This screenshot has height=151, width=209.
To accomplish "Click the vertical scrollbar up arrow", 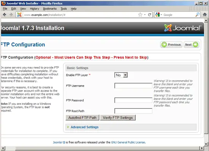I will point(206,20).
